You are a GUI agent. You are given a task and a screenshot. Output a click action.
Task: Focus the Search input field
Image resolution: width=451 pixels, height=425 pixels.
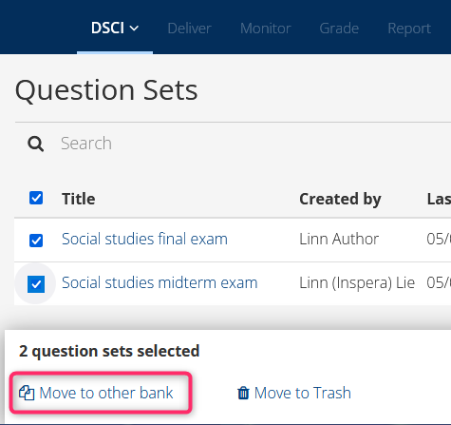coord(247,144)
